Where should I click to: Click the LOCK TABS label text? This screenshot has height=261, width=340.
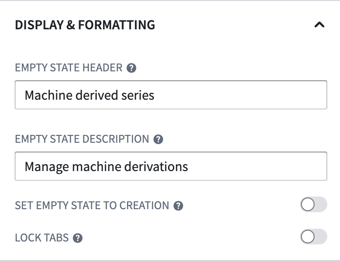coord(42,238)
